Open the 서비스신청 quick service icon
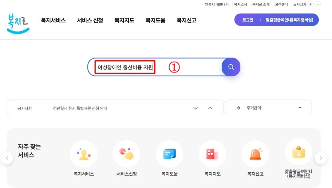 pos(127,154)
